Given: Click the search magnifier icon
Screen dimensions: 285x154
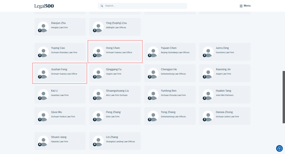Looking at the screenshot, I should 102,6.
